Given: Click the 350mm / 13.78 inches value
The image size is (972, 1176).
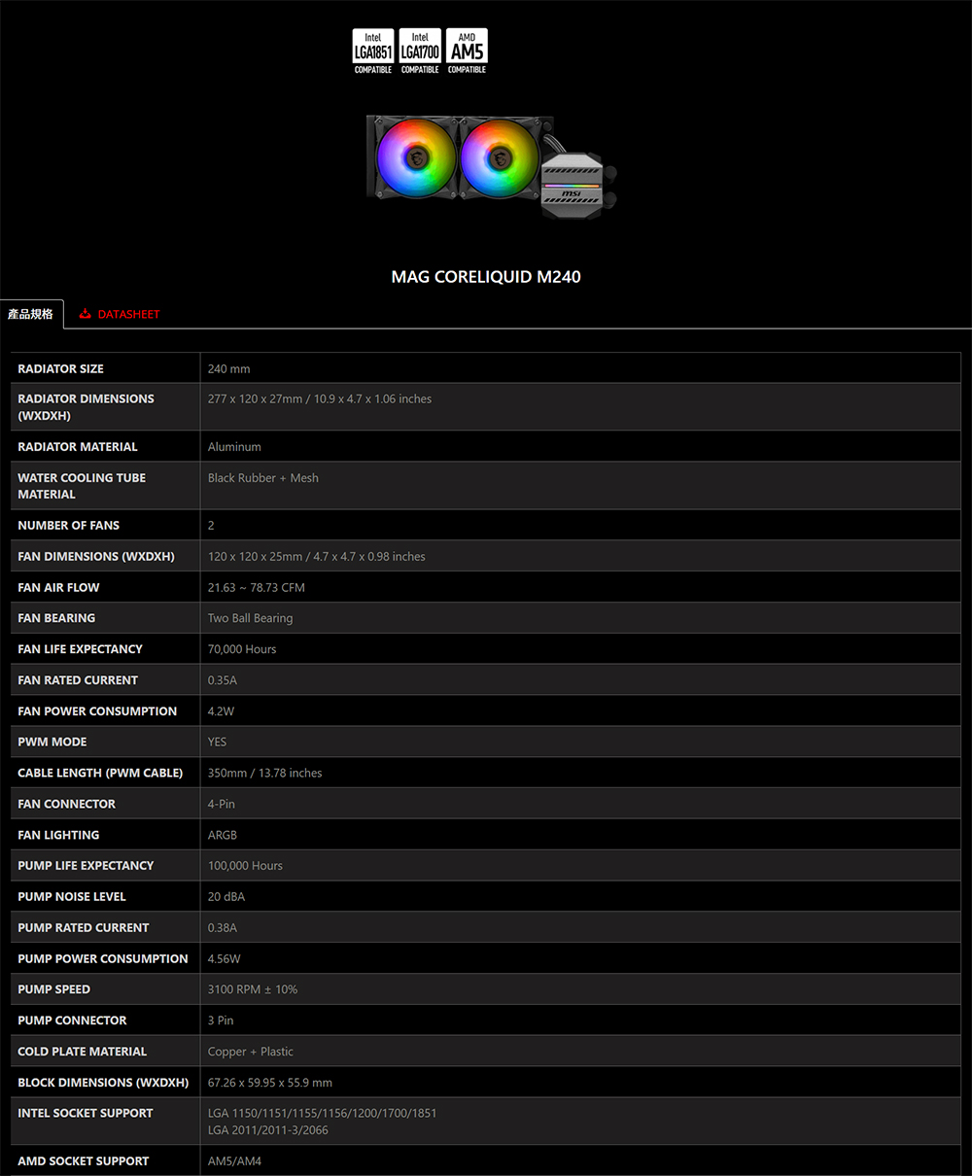Looking at the screenshot, I should (264, 773).
